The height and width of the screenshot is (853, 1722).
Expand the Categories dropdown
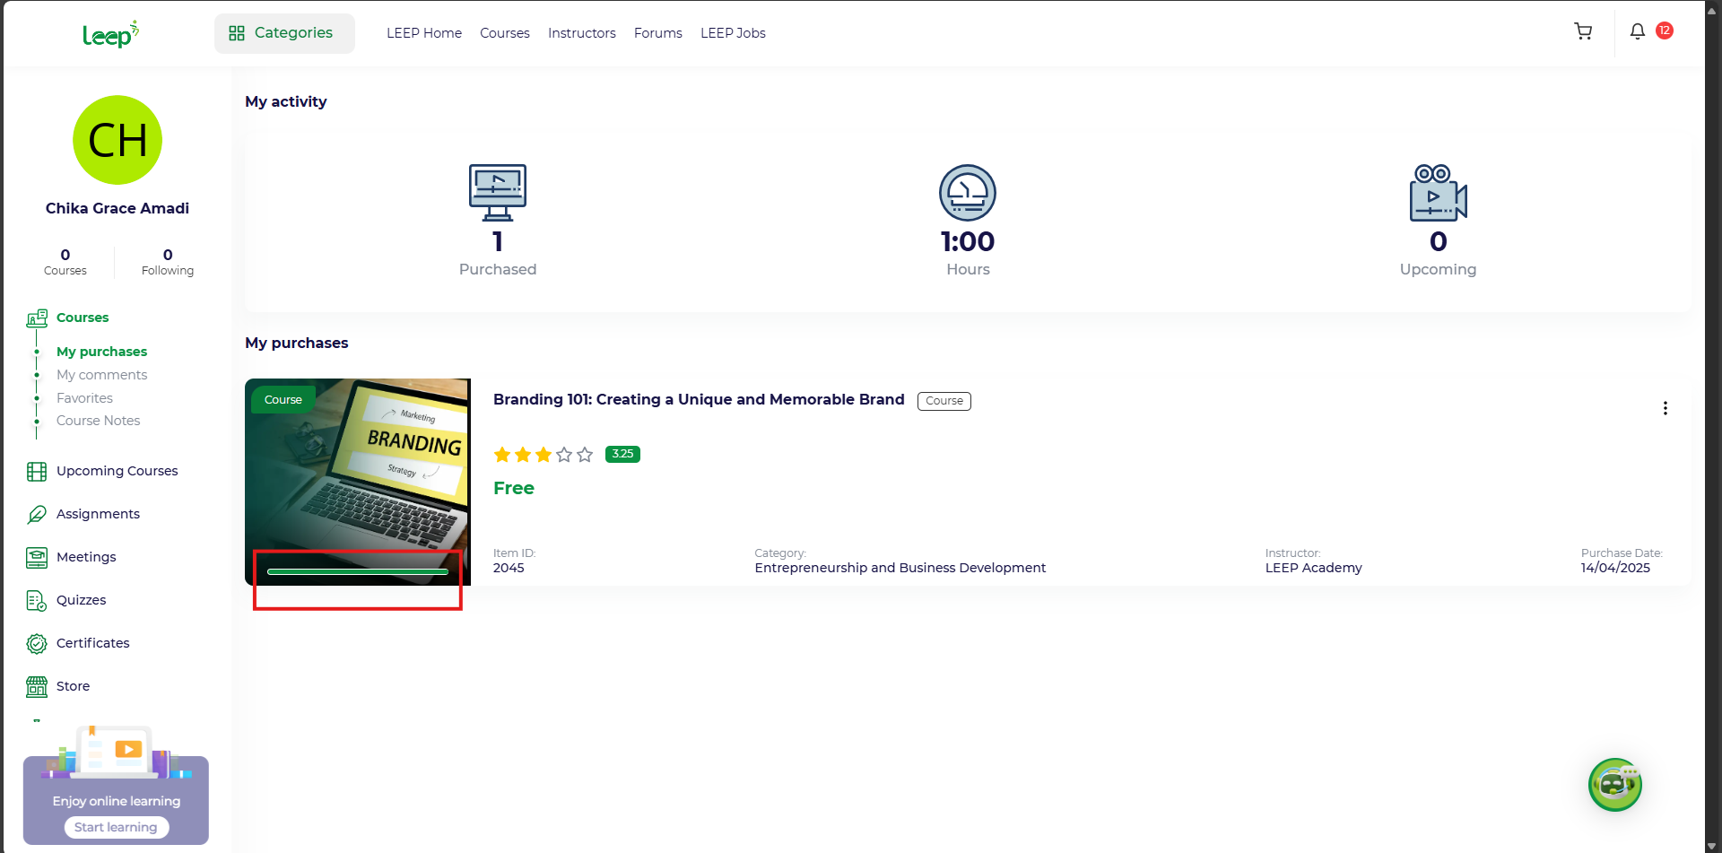pyautogui.click(x=284, y=33)
